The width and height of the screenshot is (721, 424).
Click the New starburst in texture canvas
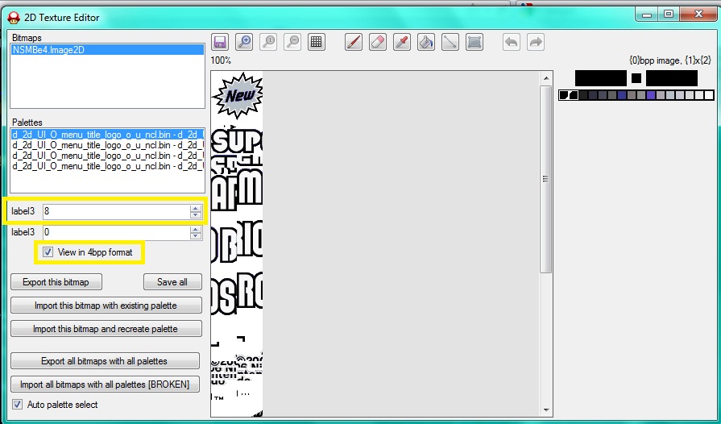pyautogui.click(x=238, y=96)
